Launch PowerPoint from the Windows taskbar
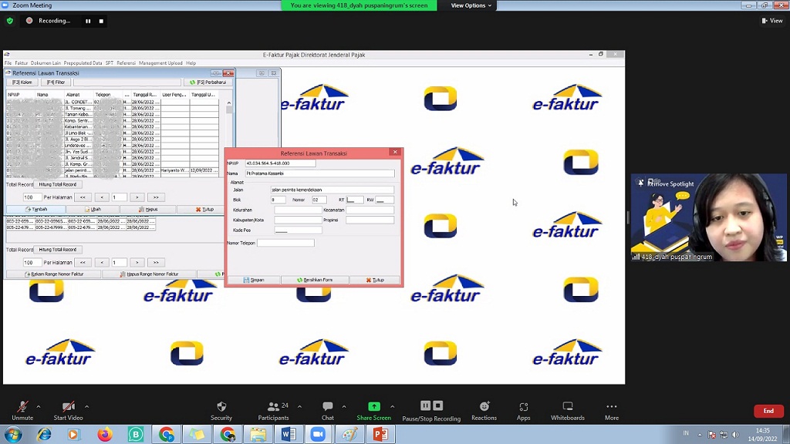The image size is (790, 444). coord(380,435)
